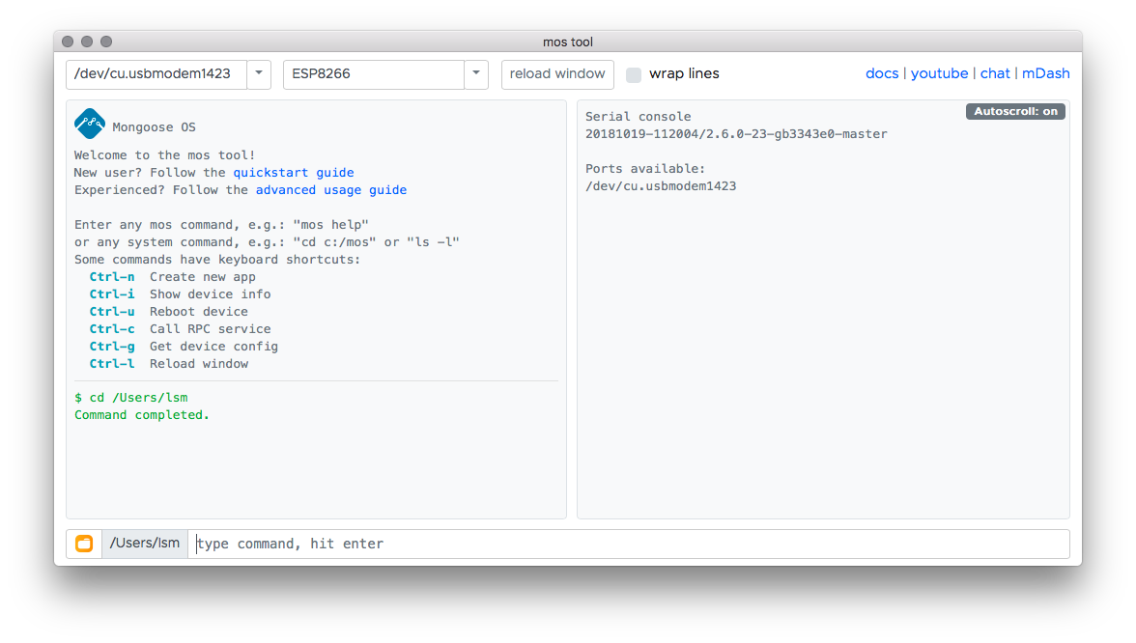The width and height of the screenshot is (1136, 643).
Task: Click the "mos tool" window title
Action: [x=568, y=42]
